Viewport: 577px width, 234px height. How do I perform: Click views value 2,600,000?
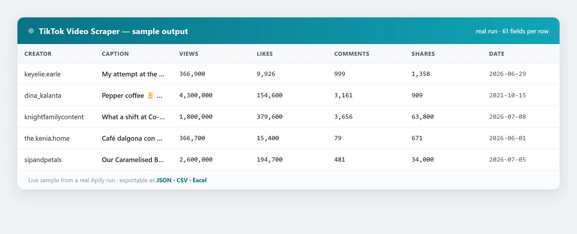point(196,160)
